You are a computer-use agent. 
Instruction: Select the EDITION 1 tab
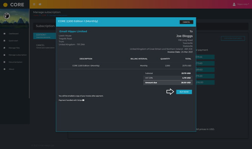(44, 36)
